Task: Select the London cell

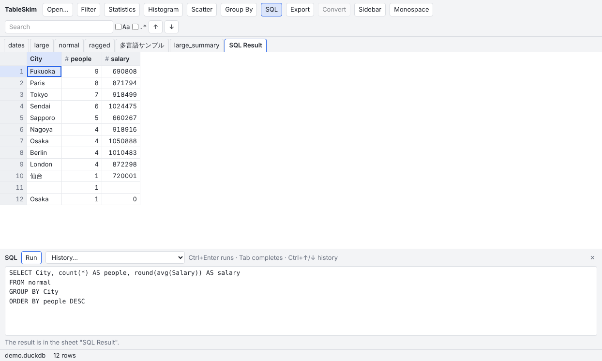Action: point(44,164)
